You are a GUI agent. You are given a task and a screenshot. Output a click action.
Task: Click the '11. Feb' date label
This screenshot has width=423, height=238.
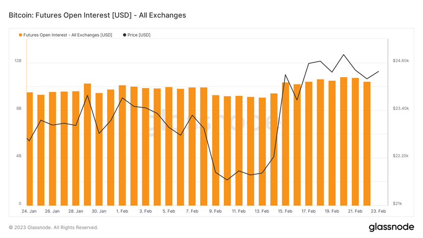(239, 211)
